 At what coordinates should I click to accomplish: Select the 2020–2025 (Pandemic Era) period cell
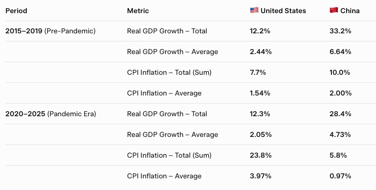point(51,114)
